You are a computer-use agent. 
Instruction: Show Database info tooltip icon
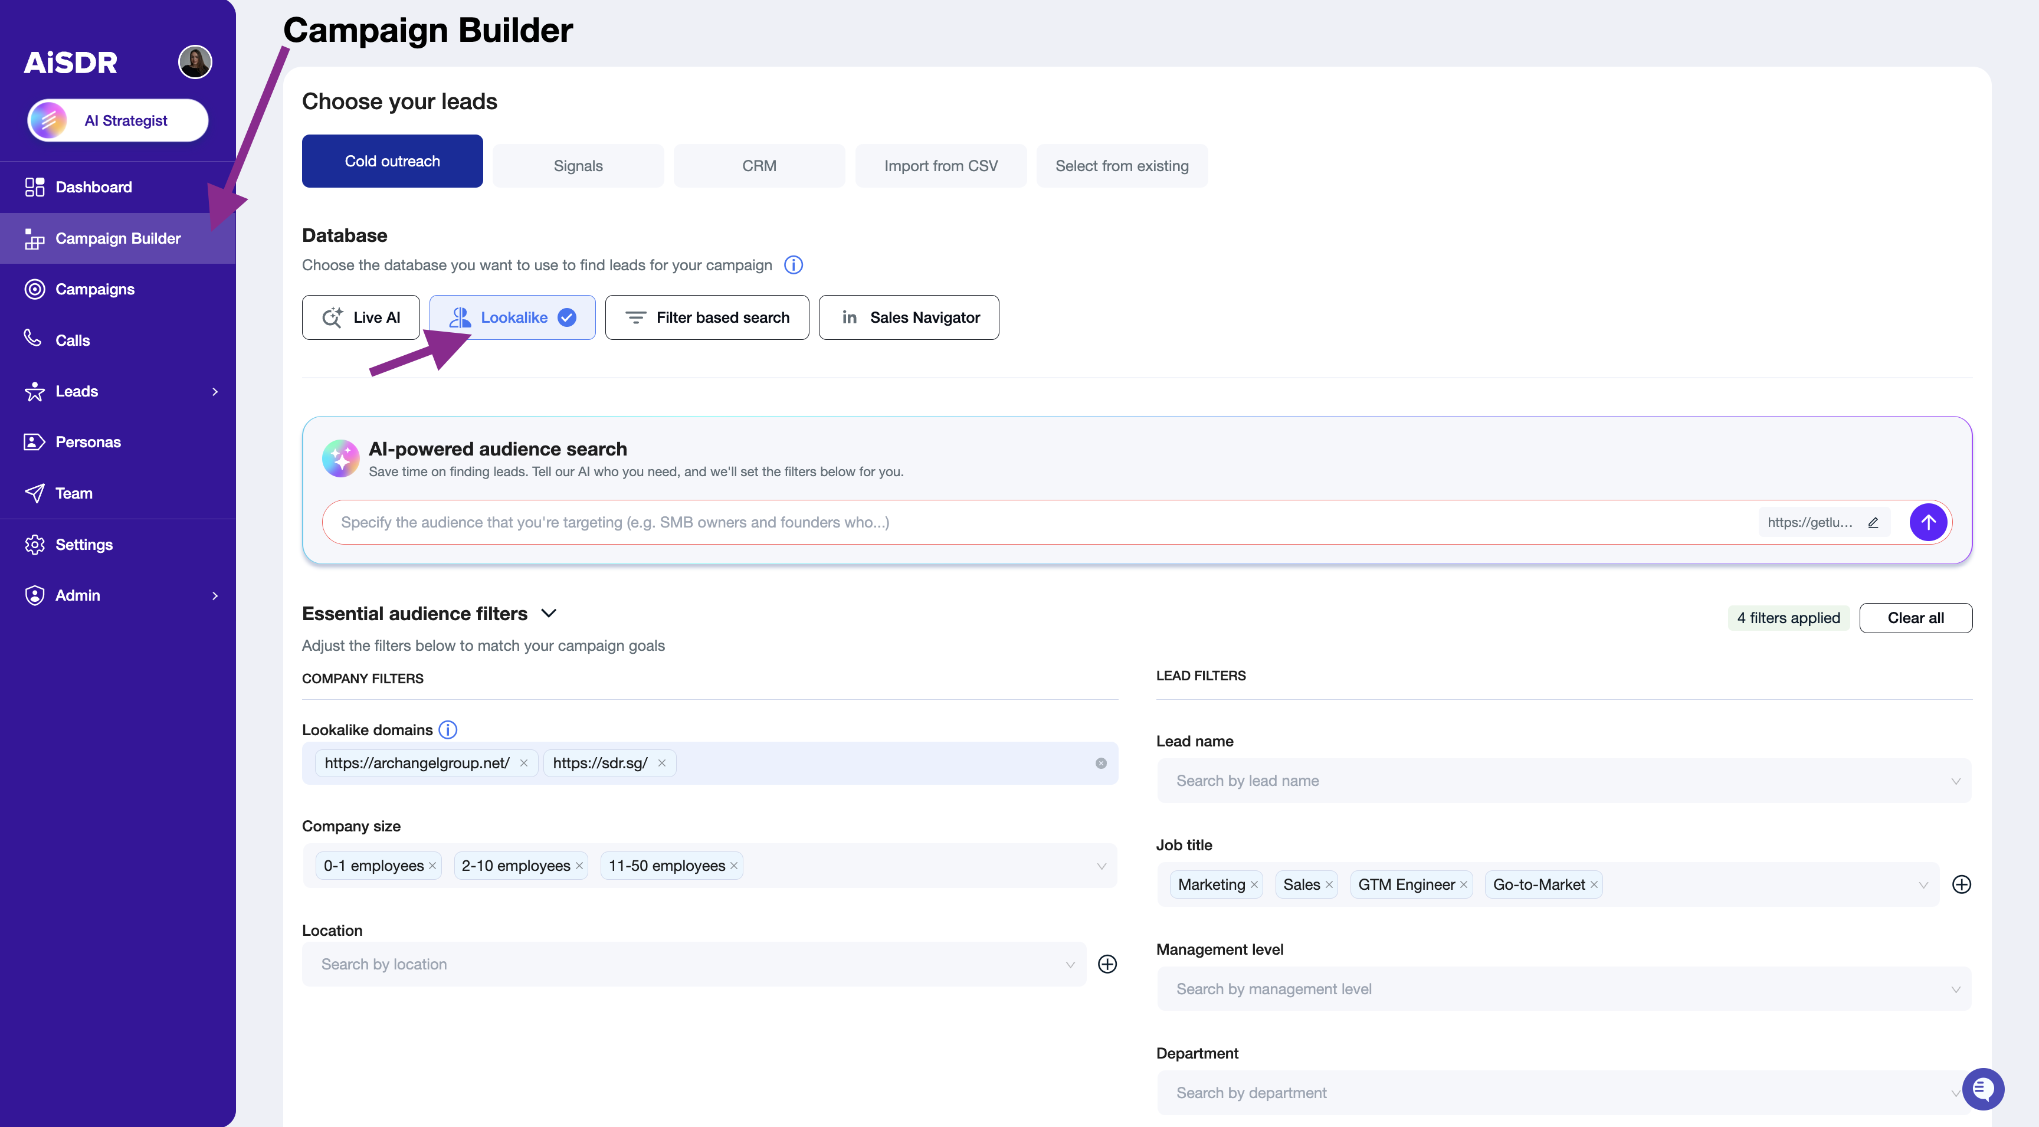coord(793,265)
